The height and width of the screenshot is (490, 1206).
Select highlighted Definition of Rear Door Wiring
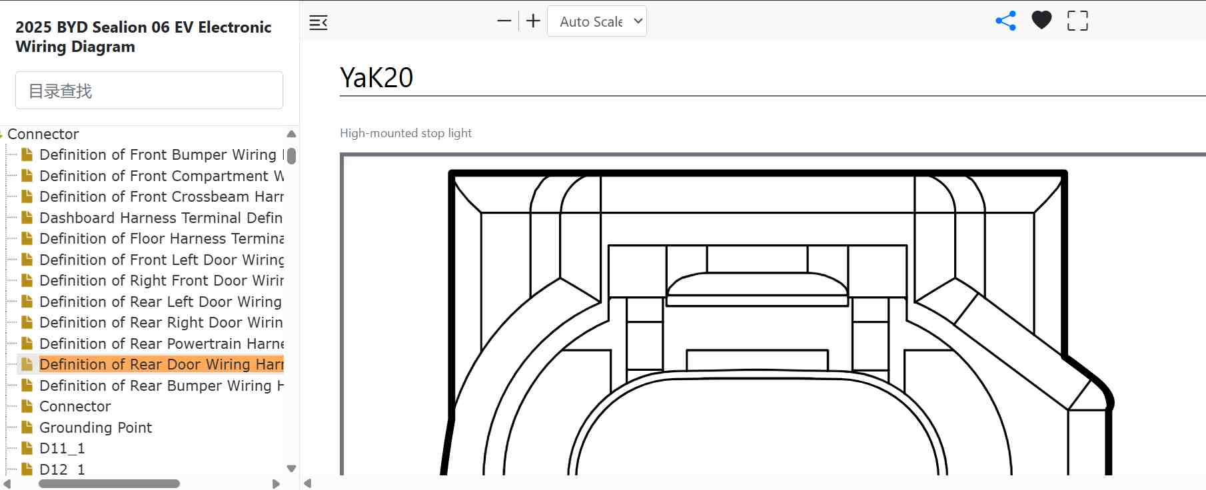161,364
